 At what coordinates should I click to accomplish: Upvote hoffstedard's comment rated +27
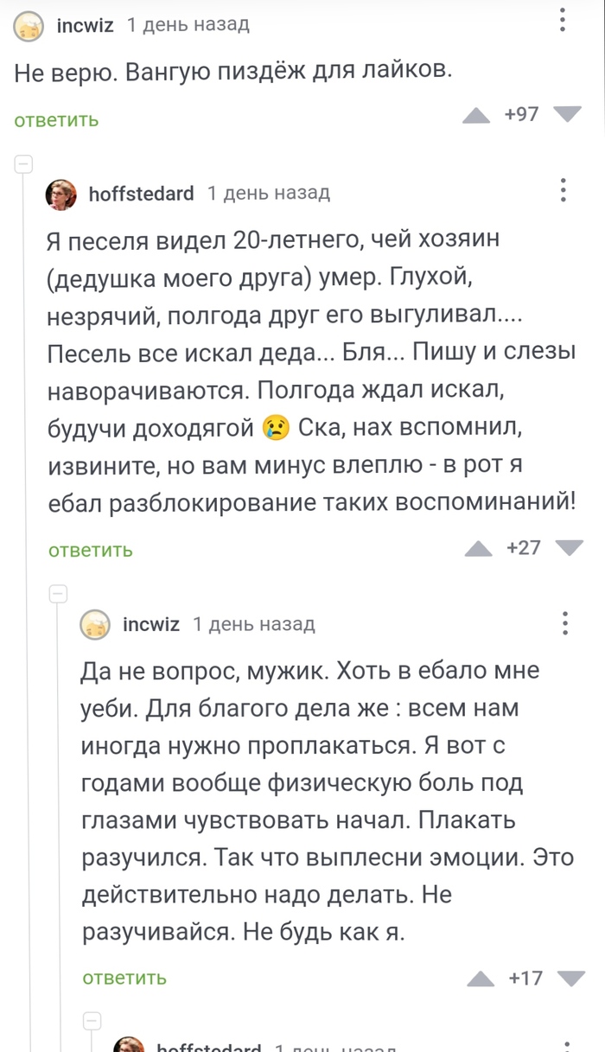tap(478, 548)
